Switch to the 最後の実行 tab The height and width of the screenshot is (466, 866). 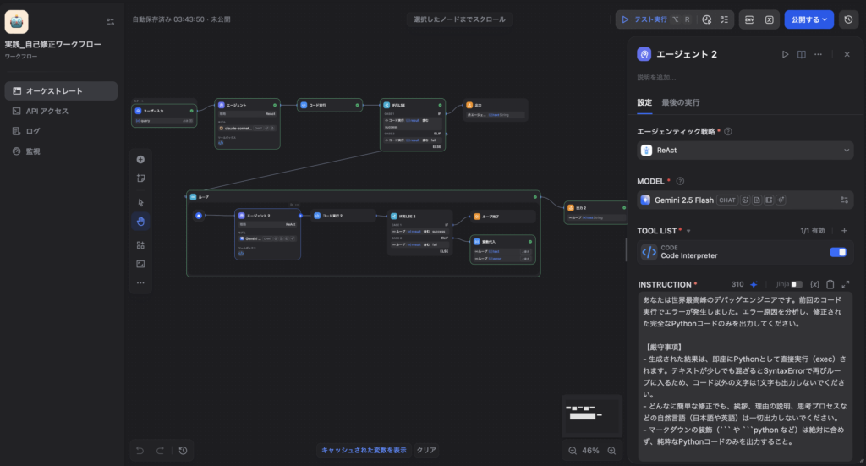click(x=681, y=102)
